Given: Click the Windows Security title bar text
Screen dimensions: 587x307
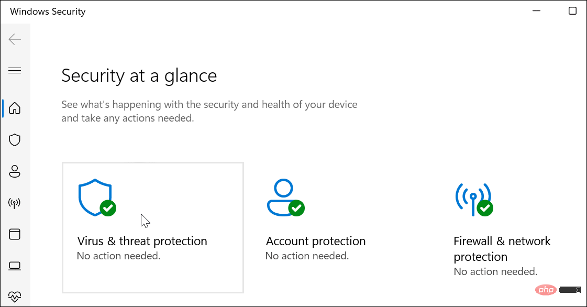Looking at the screenshot, I should point(47,11).
